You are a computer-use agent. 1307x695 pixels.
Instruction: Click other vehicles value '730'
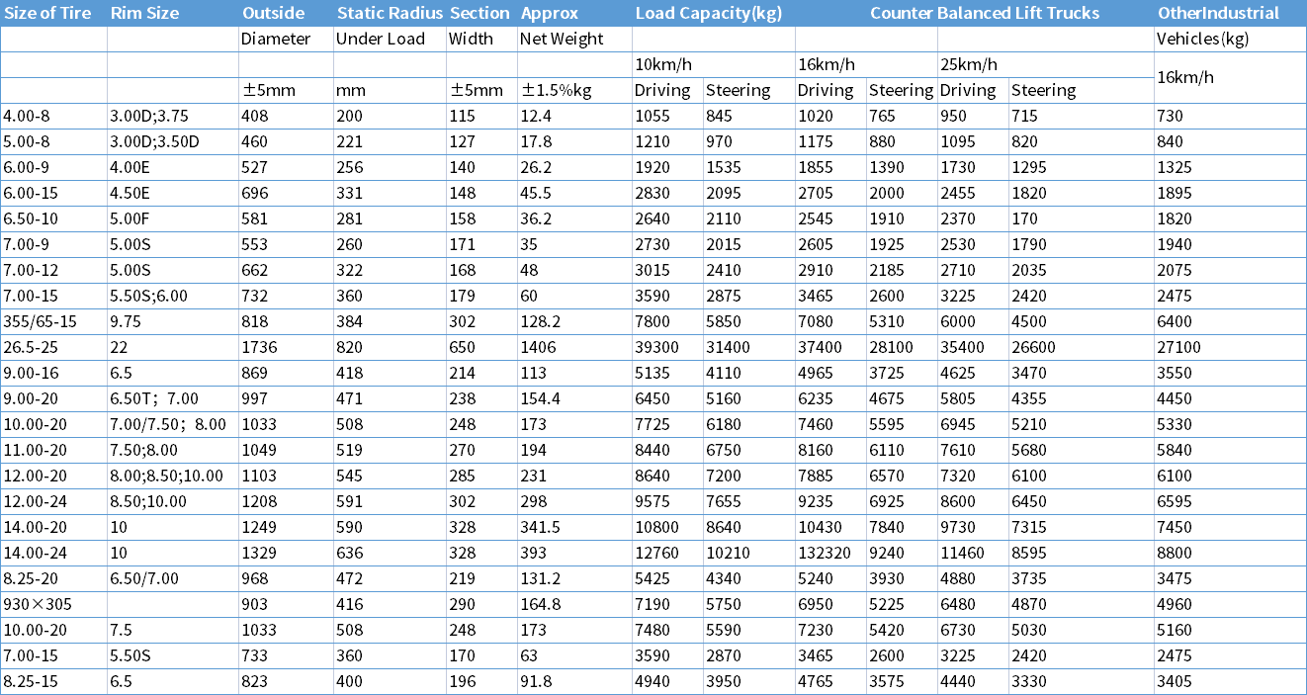point(1170,117)
